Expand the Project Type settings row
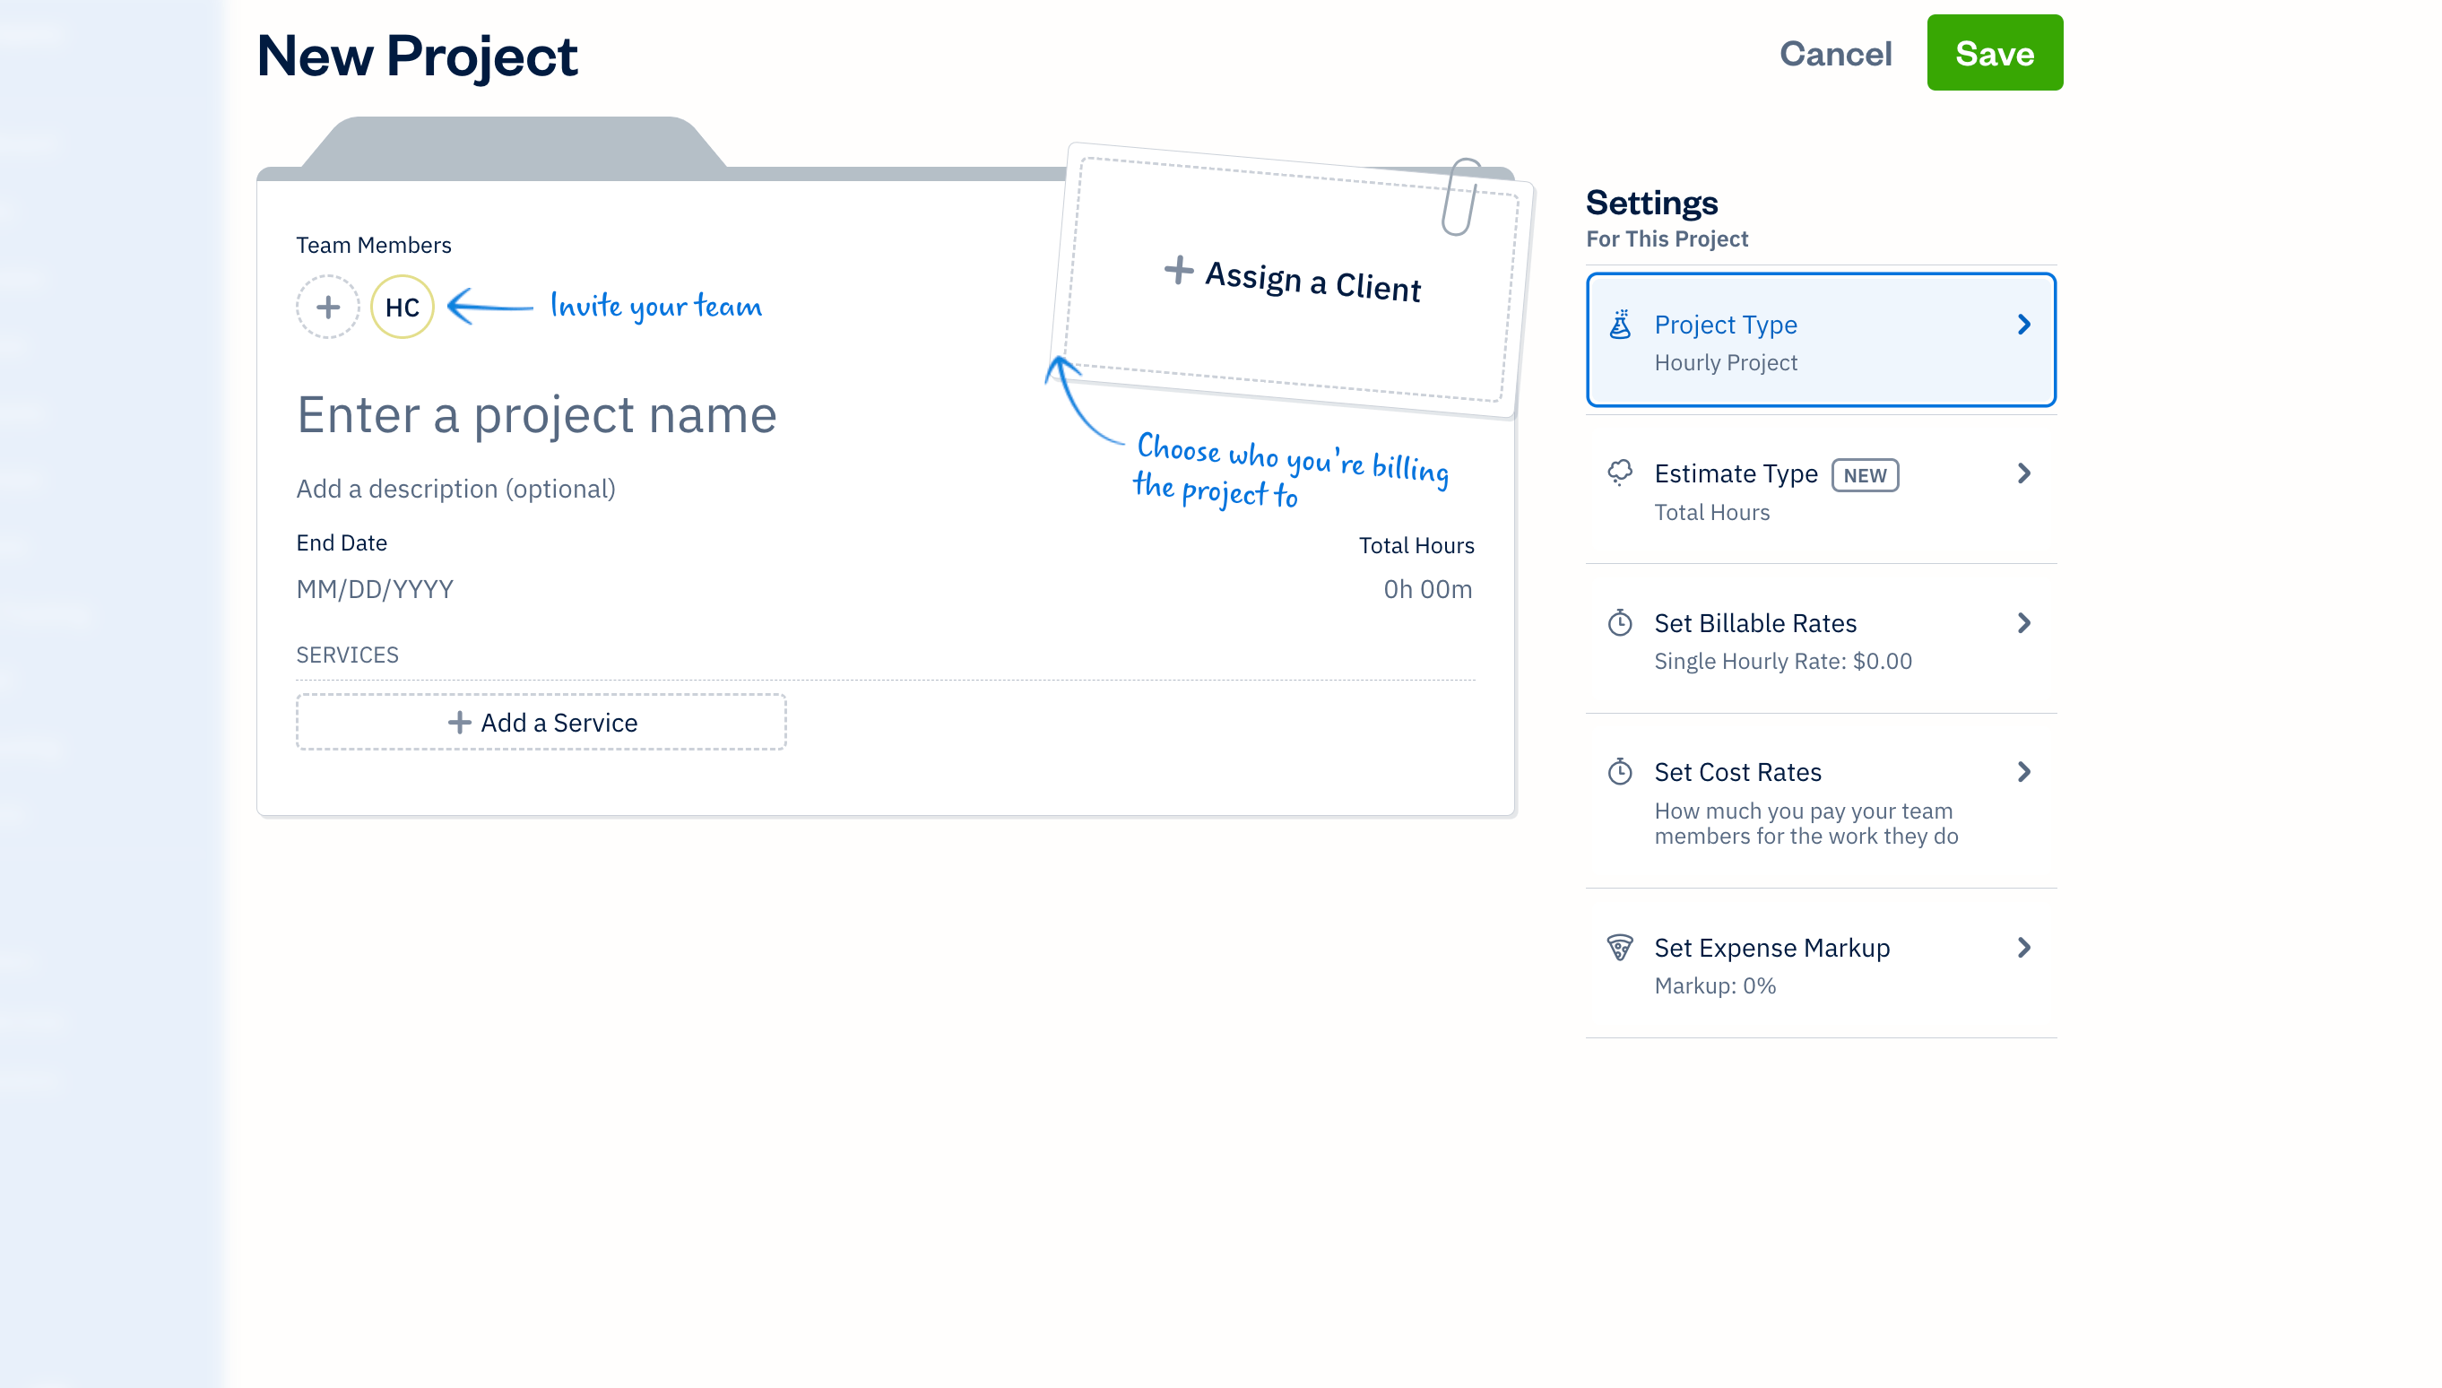The image size is (2442, 1388). point(1820,341)
